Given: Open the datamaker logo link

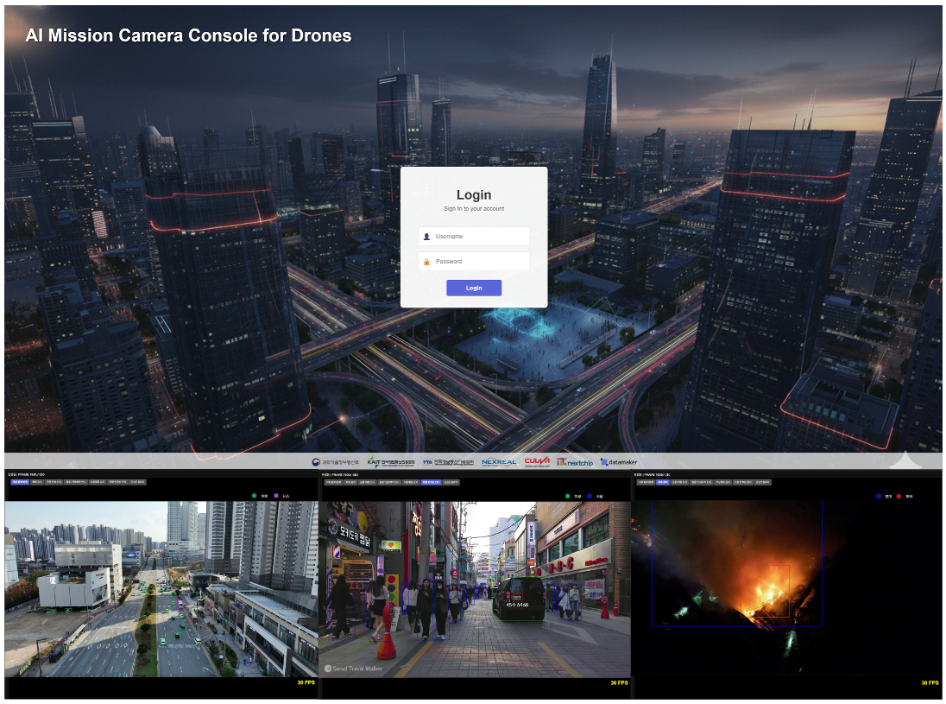Looking at the screenshot, I should point(619,462).
